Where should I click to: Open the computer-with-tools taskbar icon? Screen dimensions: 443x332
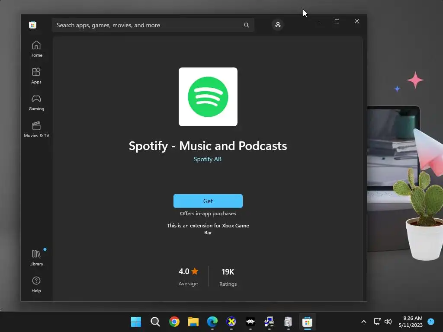click(269, 322)
